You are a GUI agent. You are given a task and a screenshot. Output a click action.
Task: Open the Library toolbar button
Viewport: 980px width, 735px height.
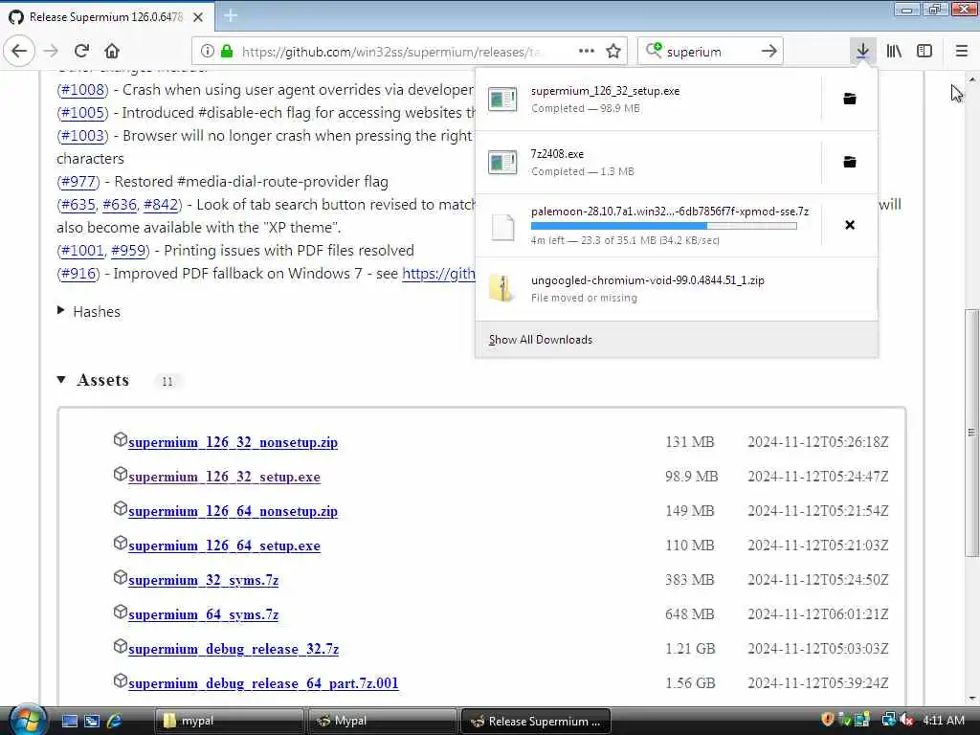click(894, 51)
